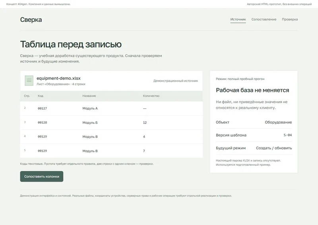Click the Концепт 404gen banner text
318x225 pixels.
tap(38, 4)
